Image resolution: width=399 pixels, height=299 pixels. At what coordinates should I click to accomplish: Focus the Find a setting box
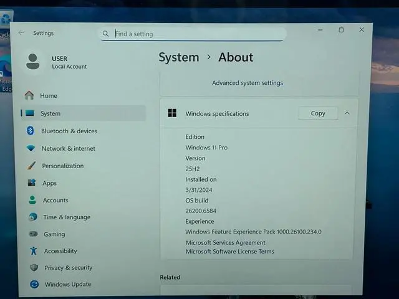(x=193, y=34)
